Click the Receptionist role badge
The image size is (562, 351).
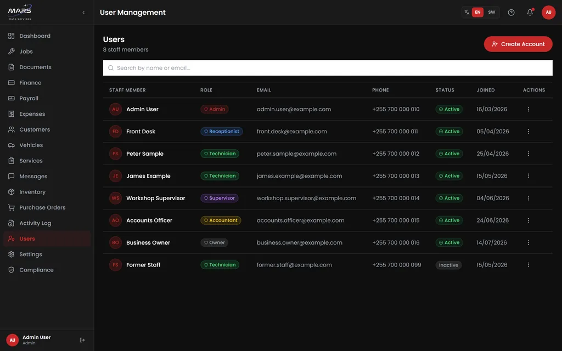221,132
